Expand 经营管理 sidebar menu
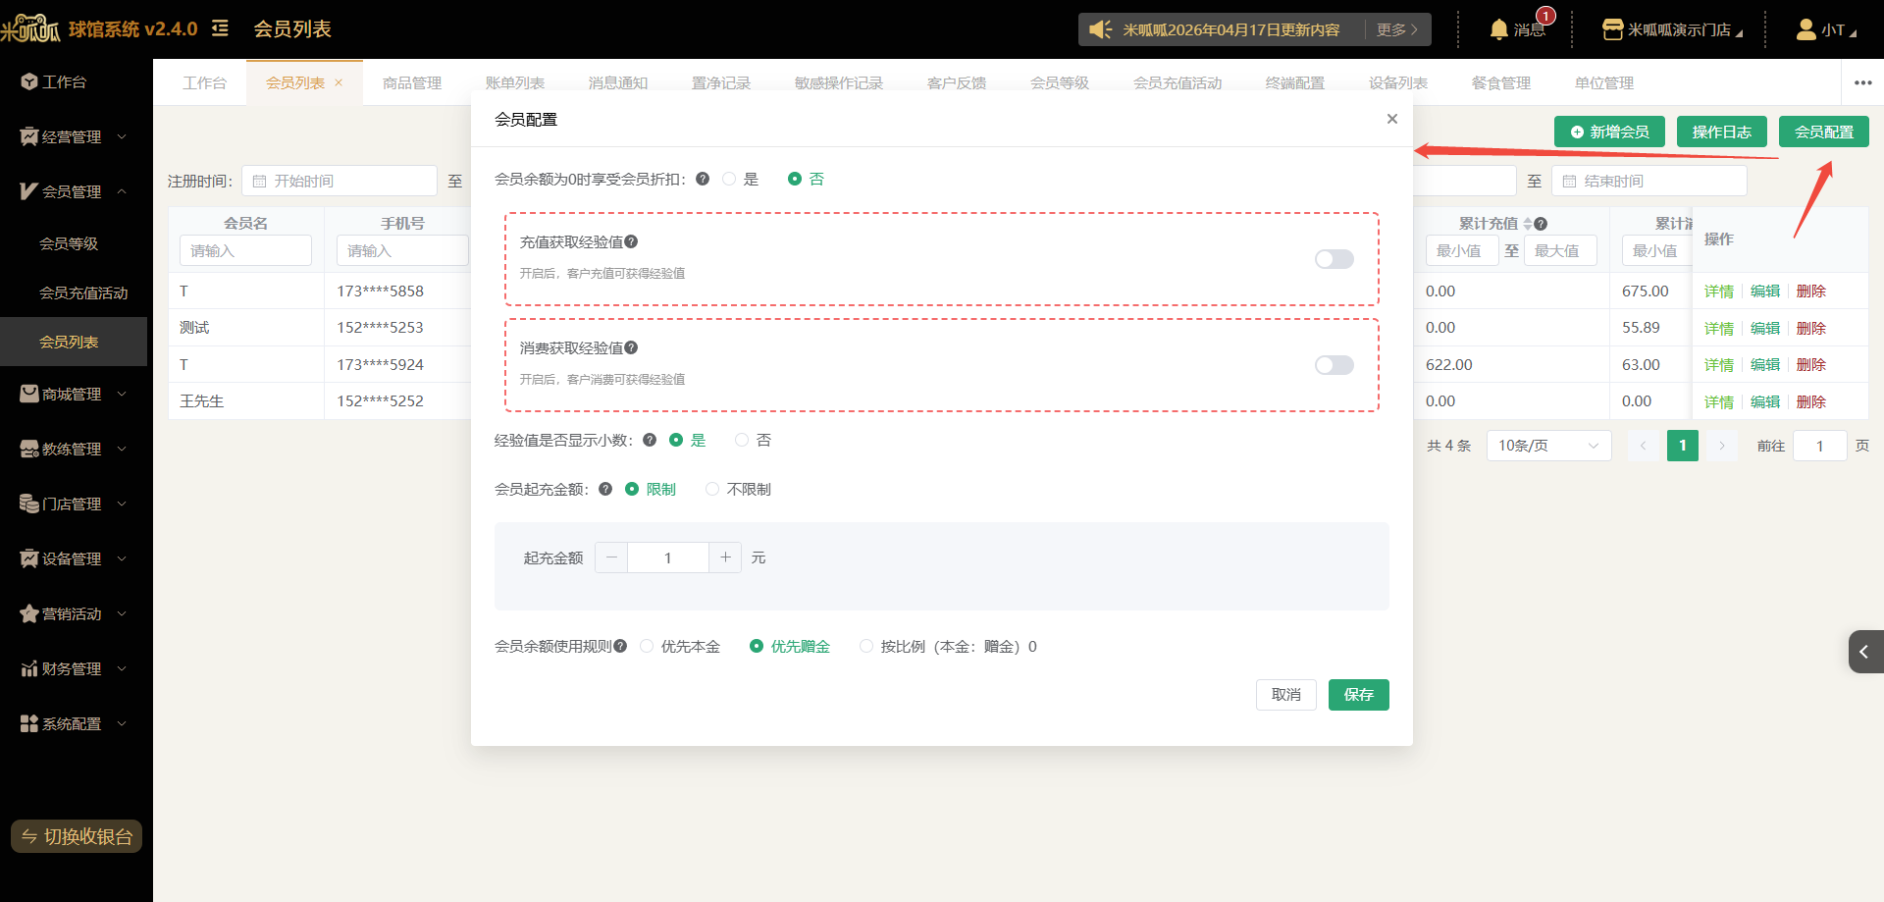This screenshot has width=1884, height=902. (74, 136)
